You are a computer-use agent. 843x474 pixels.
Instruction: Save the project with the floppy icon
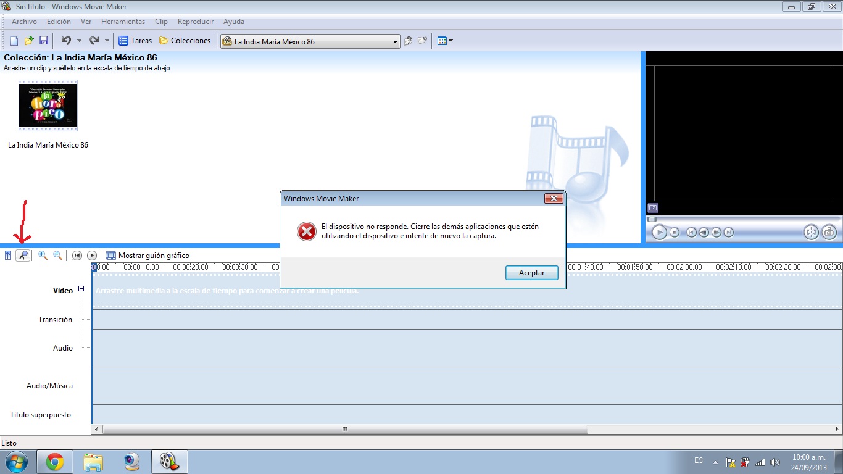pos(44,41)
